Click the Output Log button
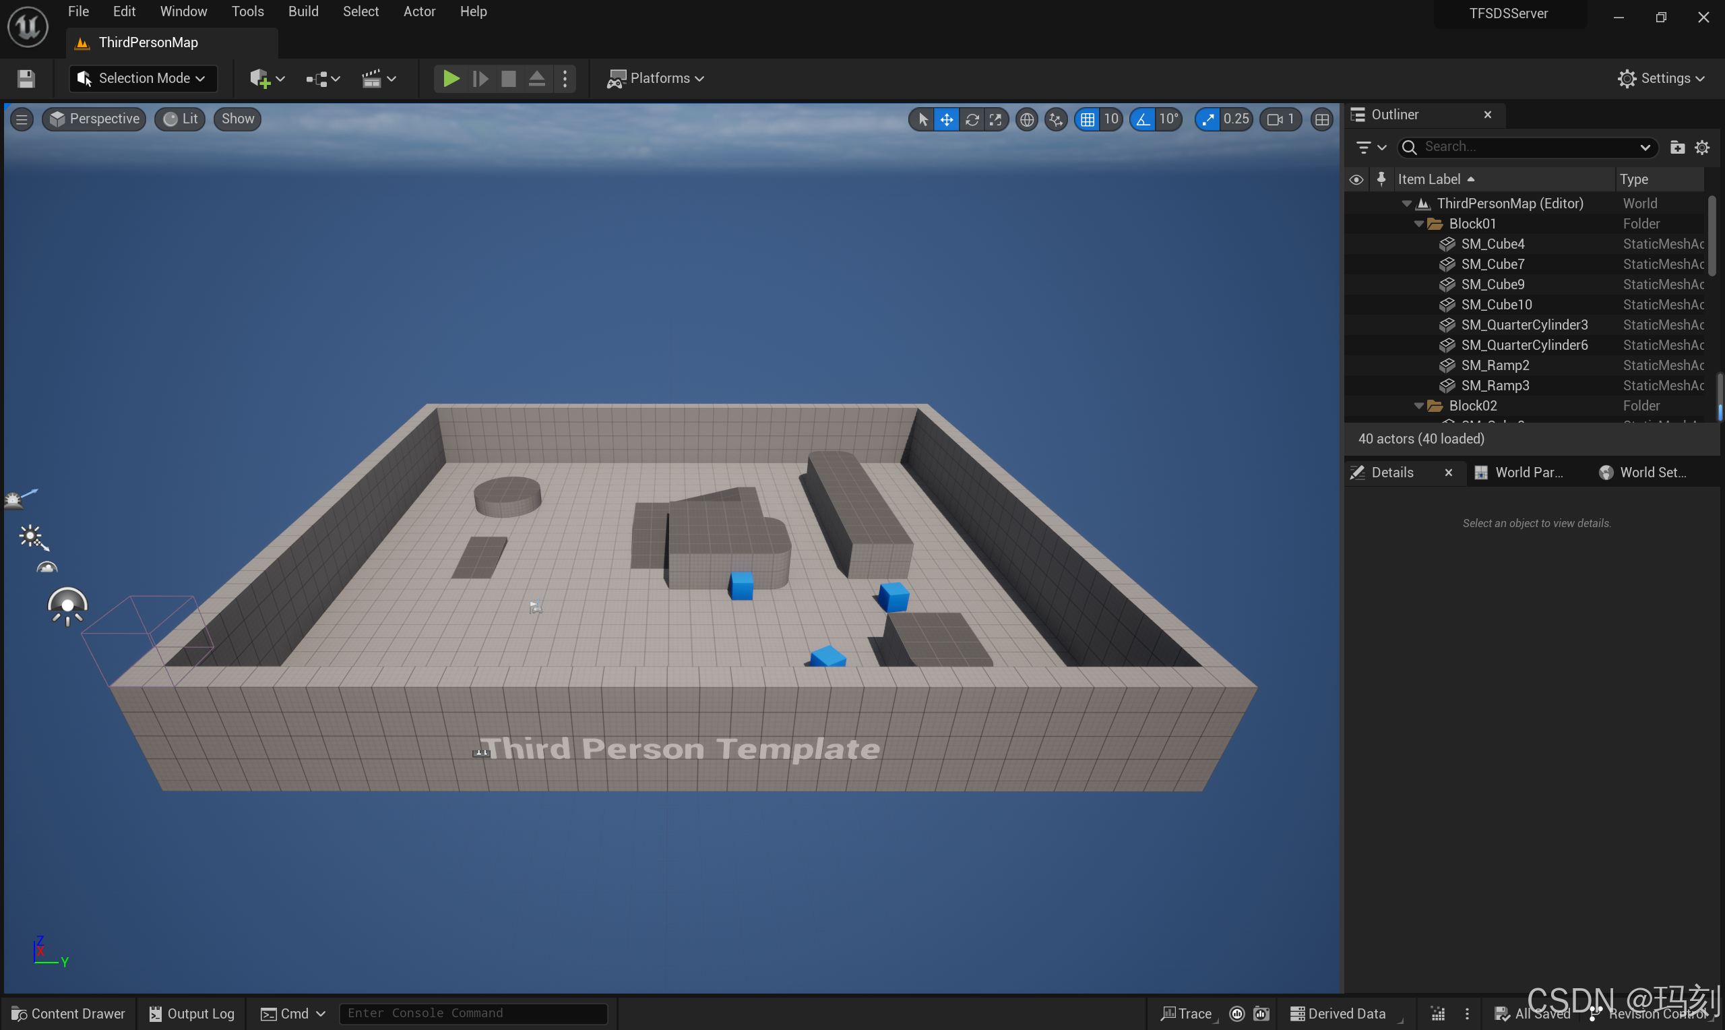 [192, 1013]
